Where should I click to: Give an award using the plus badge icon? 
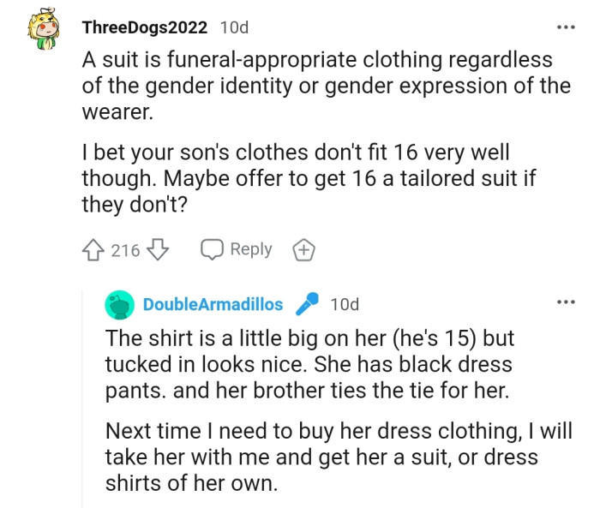tap(304, 250)
